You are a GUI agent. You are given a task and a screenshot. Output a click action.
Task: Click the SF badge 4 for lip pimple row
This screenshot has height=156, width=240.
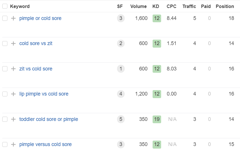[121, 94]
